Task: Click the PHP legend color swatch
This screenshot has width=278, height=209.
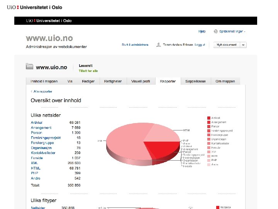Action: click(x=208, y=160)
